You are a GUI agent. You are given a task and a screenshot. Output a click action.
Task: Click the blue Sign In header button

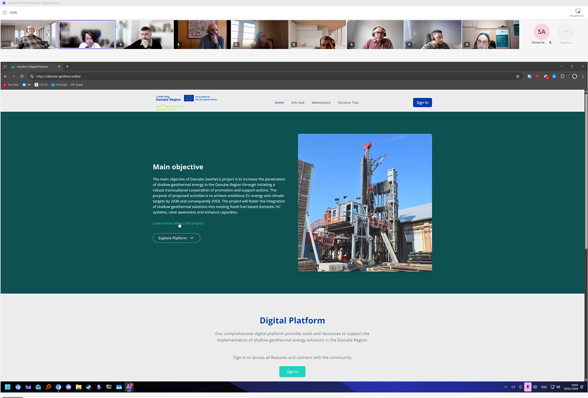(422, 103)
